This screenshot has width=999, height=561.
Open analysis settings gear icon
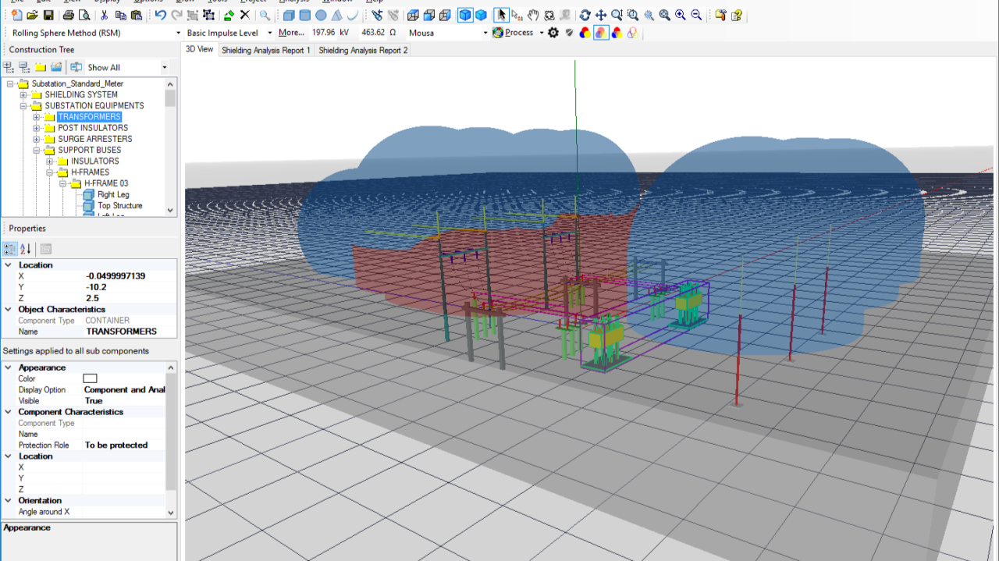point(553,33)
